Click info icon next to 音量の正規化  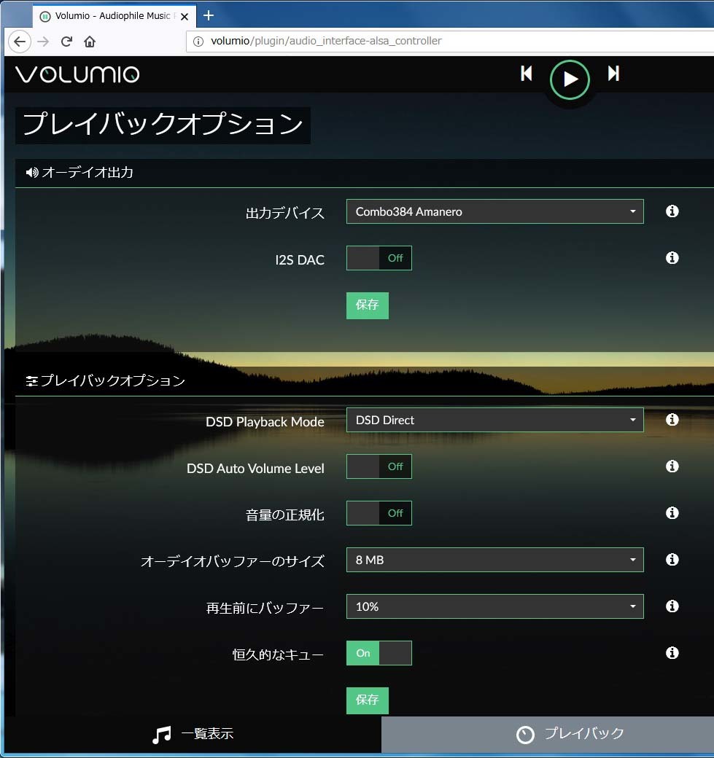(672, 513)
